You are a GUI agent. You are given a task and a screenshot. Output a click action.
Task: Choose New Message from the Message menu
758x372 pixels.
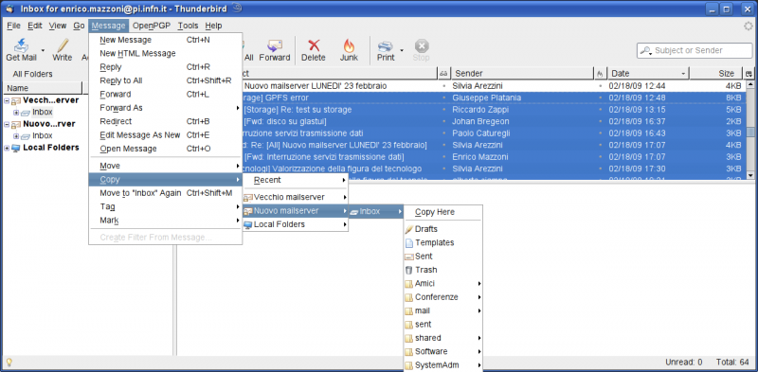tap(165, 40)
